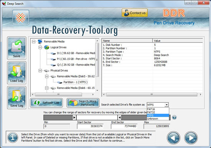
Task: Collapse the Physical Drives node
Action: [x=40, y=71]
